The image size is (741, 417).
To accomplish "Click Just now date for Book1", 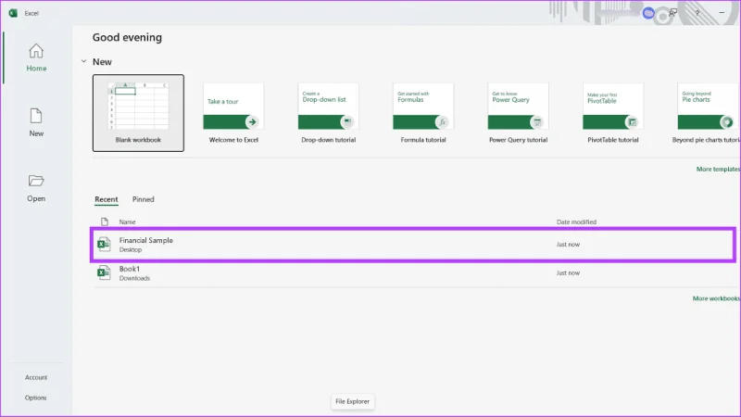I will [568, 272].
